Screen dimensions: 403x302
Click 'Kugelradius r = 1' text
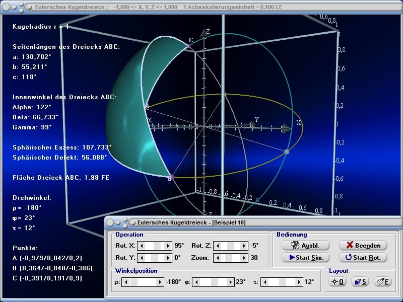[41, 27]
